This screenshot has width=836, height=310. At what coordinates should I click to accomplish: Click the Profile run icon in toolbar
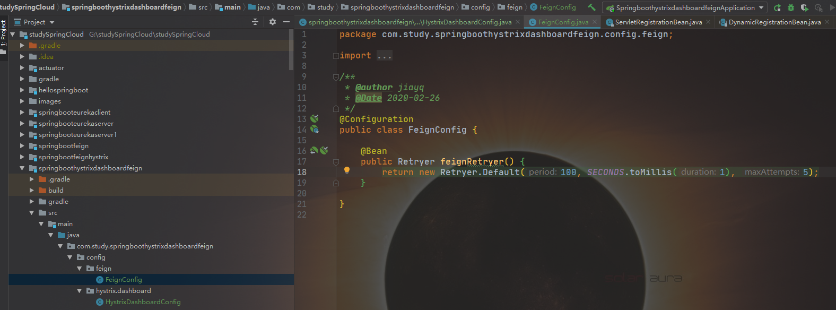click(818, 7)
